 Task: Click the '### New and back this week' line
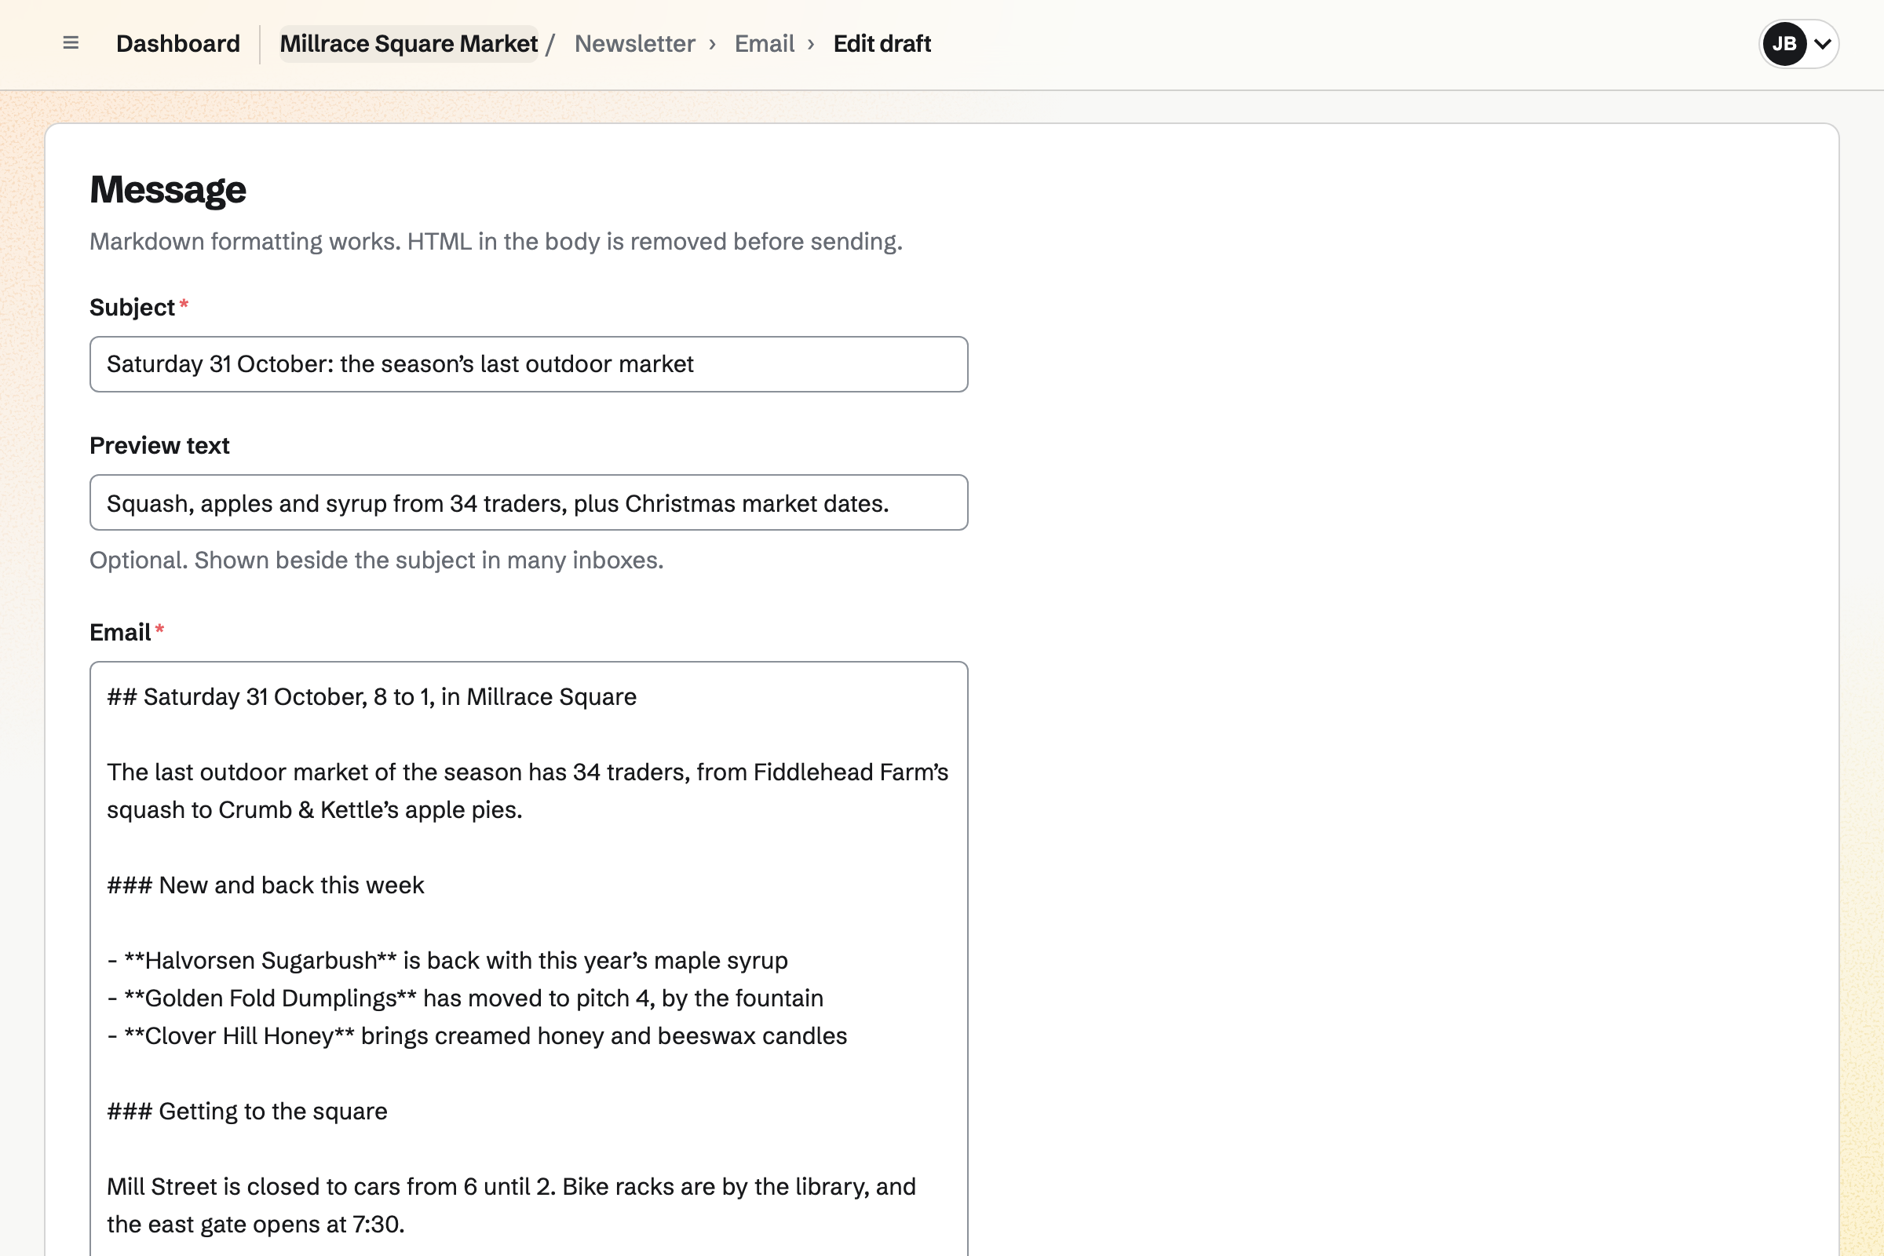[265, 885]
